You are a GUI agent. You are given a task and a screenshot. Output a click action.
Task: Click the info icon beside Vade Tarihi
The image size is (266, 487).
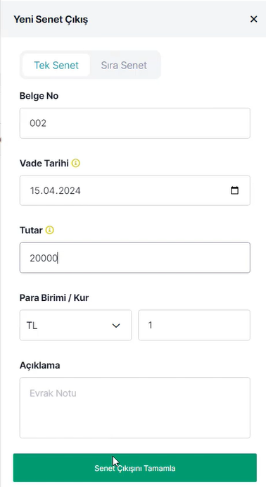(x=75, y=163)
